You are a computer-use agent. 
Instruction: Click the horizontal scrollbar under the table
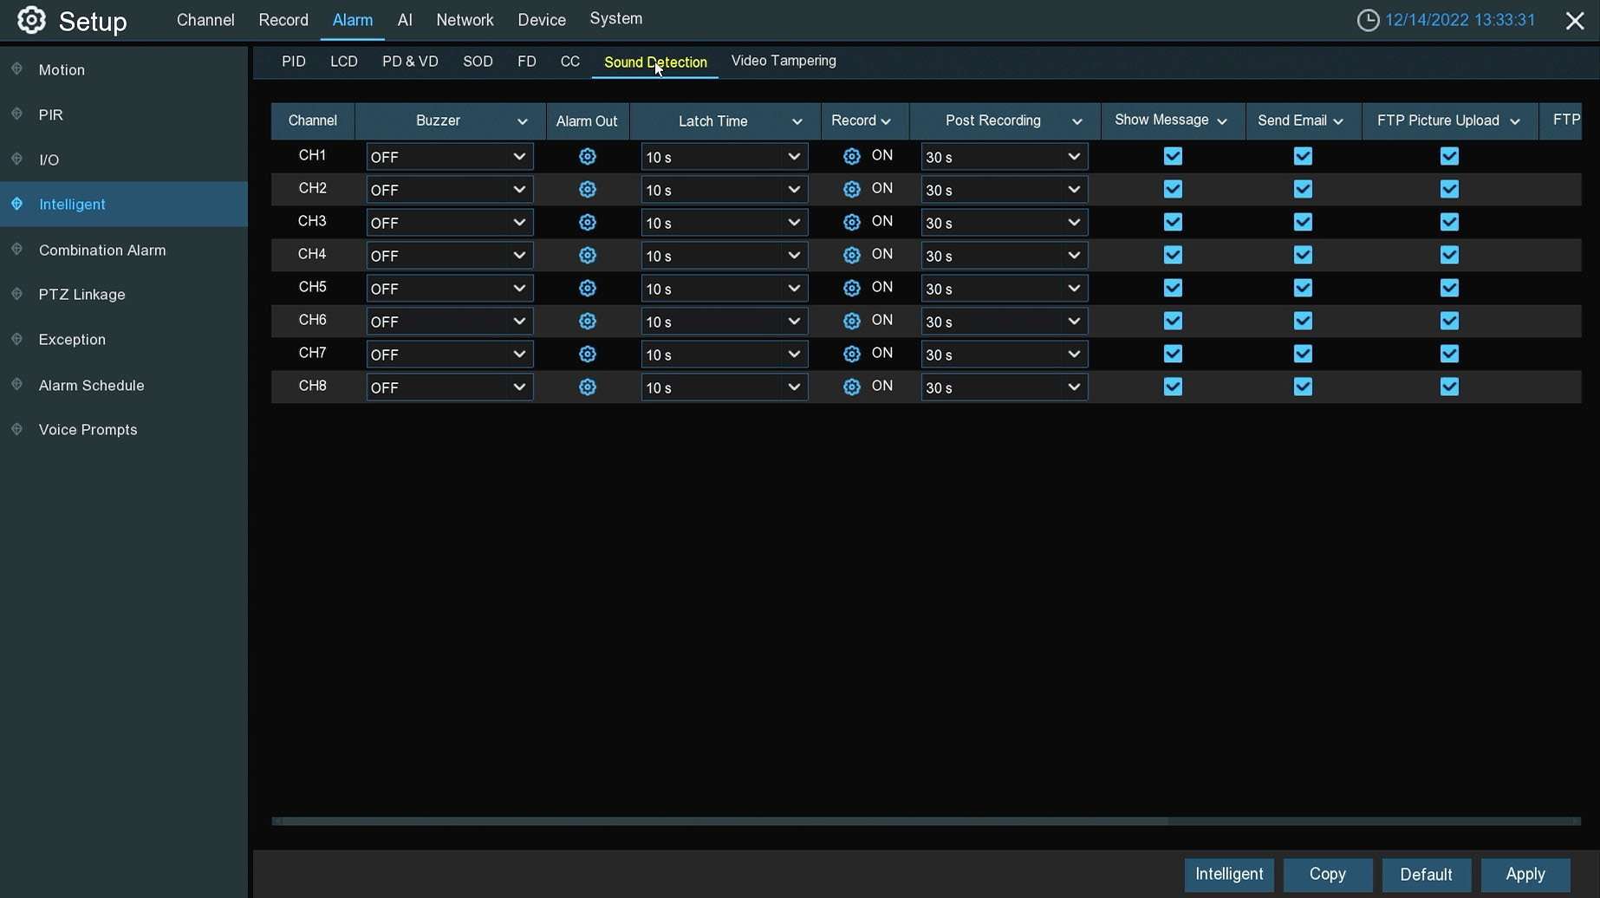pos(724,821)
